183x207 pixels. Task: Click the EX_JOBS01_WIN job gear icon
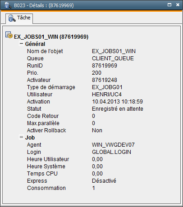(x=9, y=35)
